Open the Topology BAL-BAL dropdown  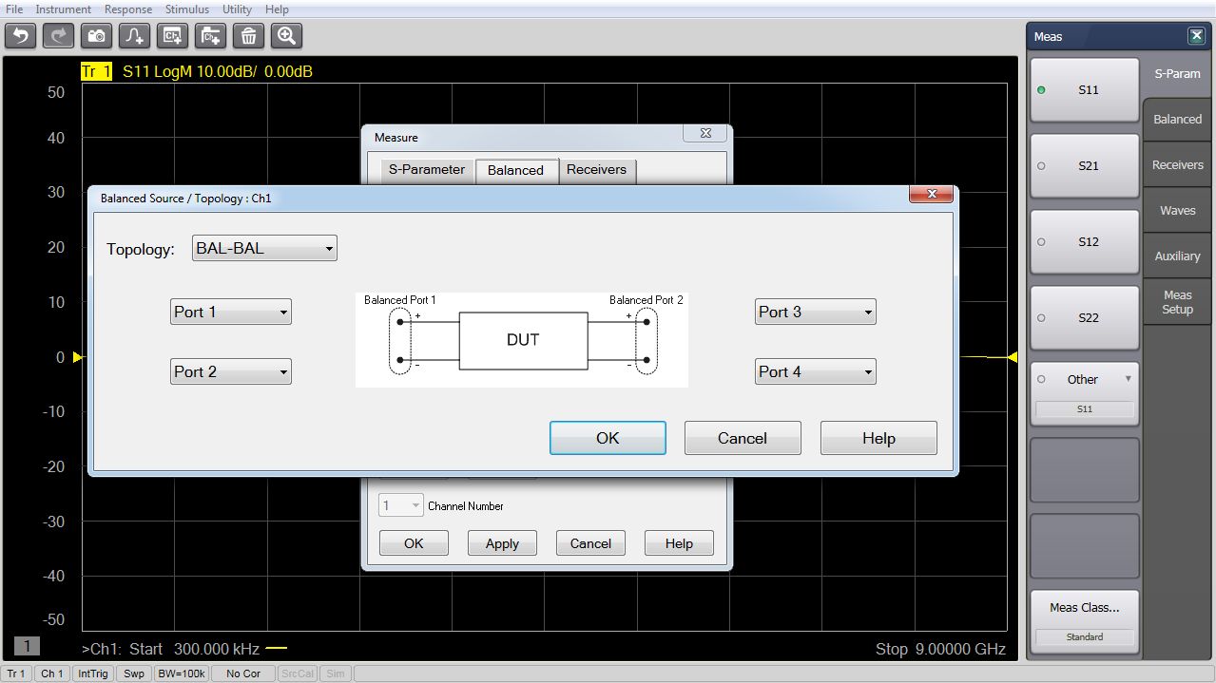click(x=264, y=249)
